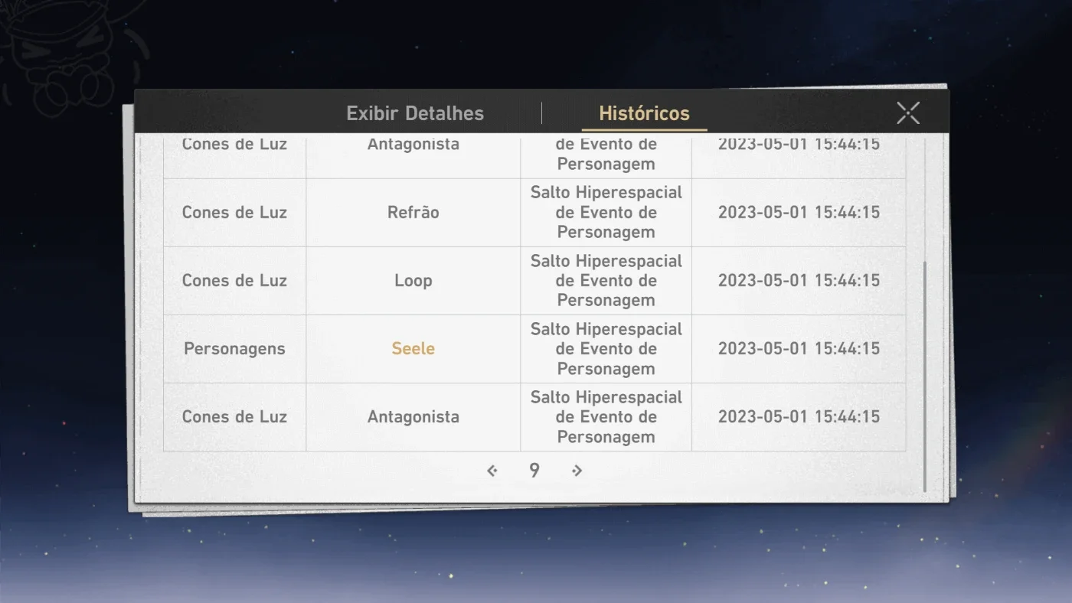Click the timestamp in the Seele row

pos(799,348)
